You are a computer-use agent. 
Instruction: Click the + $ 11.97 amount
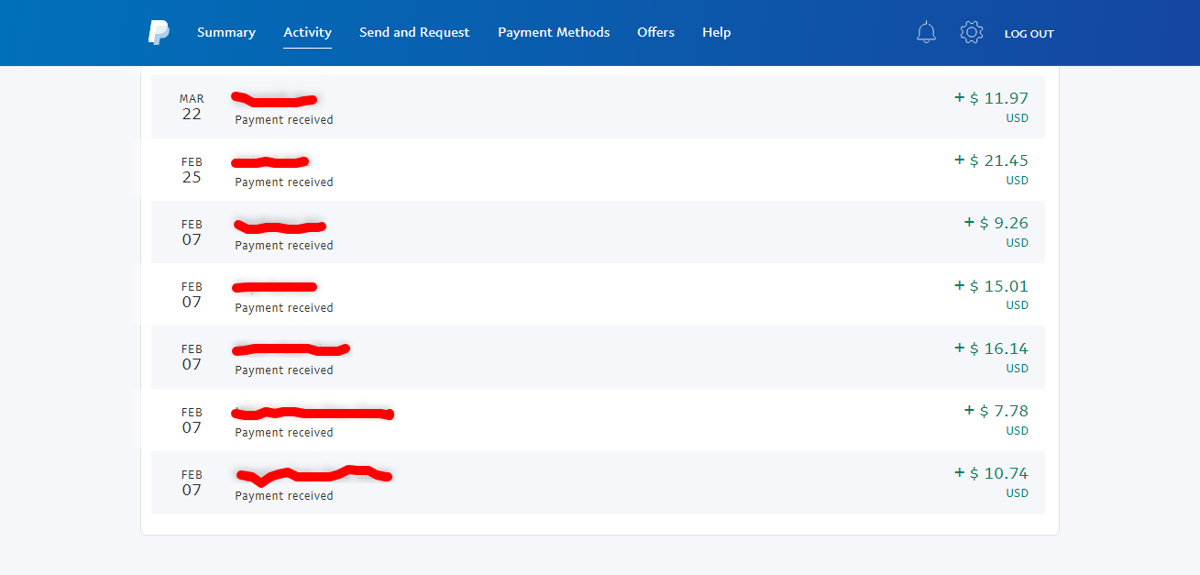[991, 98]
